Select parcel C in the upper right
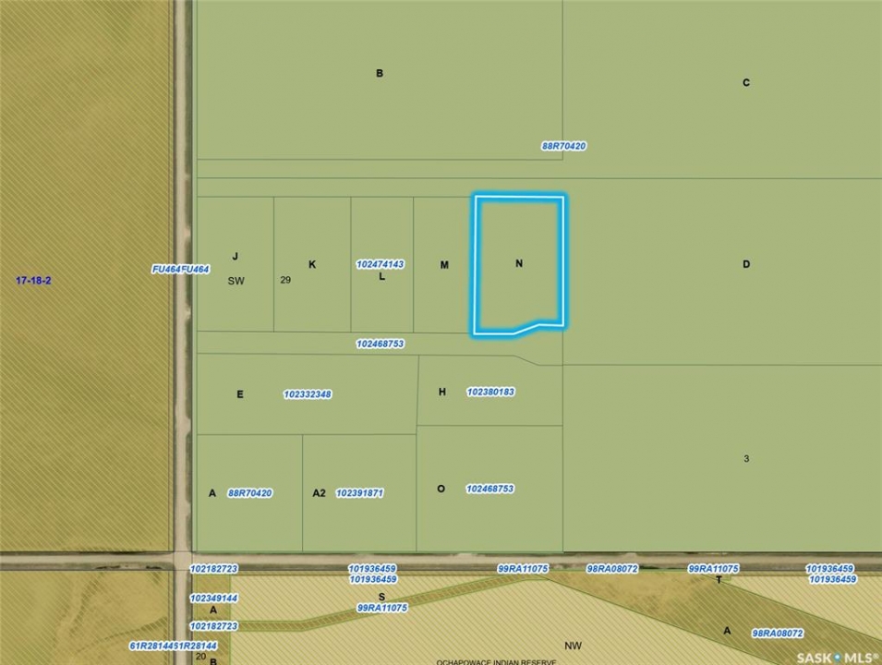The width and height of the screenshot is (882, 665). [x=746, y=83]
